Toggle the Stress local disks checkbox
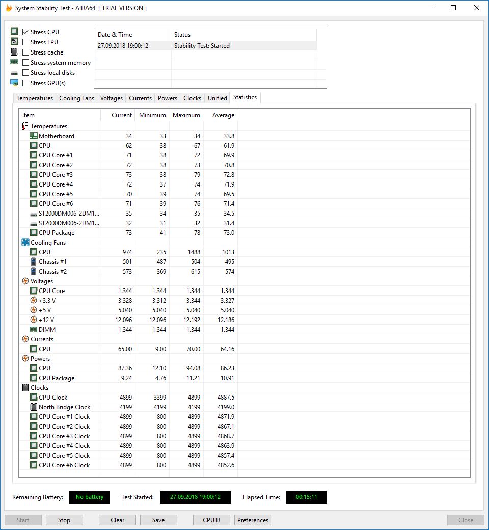Screen dimensions: 489x530 [x=25, y=73]
